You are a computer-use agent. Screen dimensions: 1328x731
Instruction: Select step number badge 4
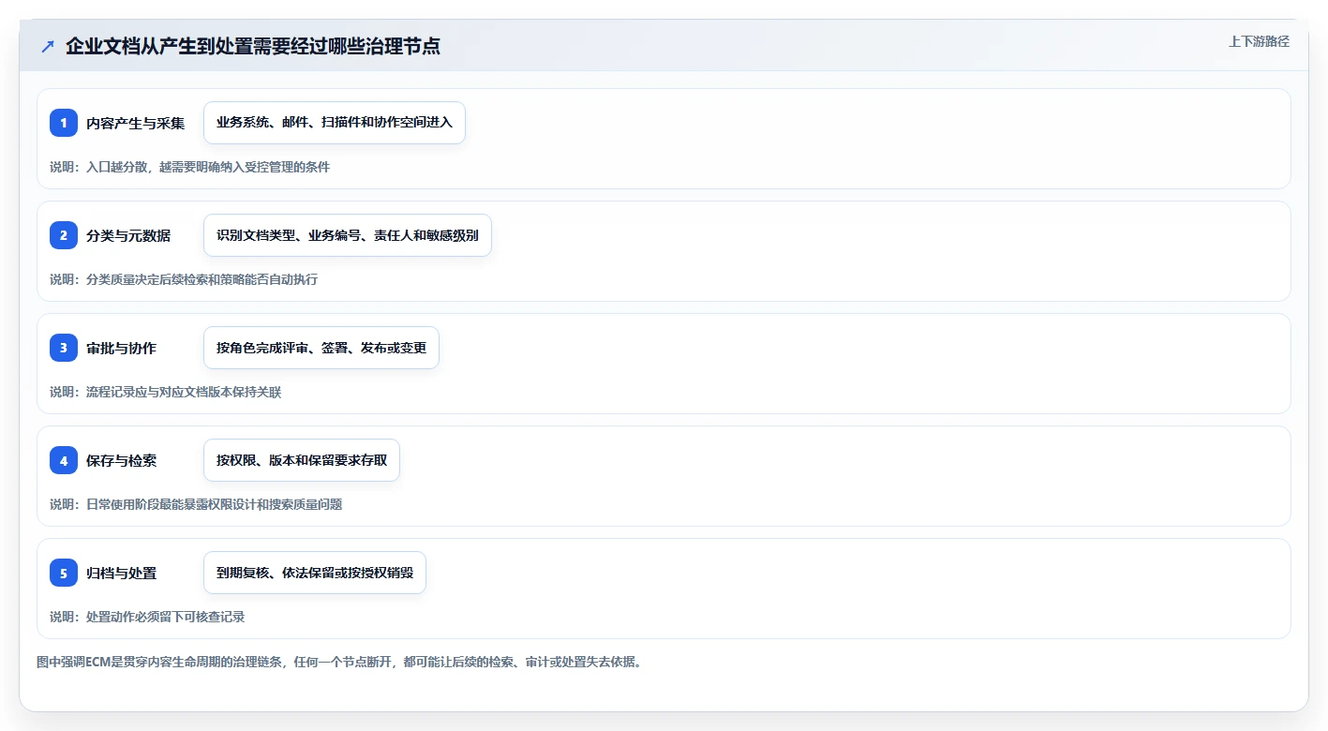64,460
